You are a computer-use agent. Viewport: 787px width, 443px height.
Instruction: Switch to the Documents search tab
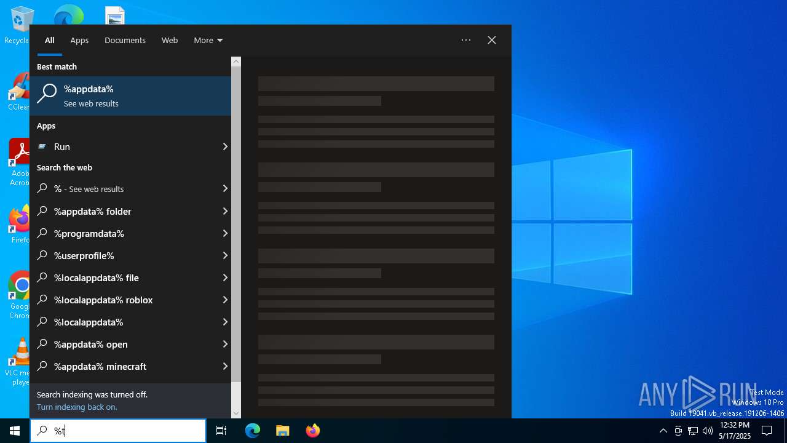pos(125,40)
